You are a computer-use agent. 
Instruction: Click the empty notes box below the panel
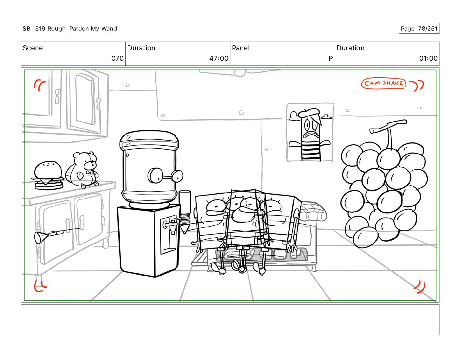[230, 320]
